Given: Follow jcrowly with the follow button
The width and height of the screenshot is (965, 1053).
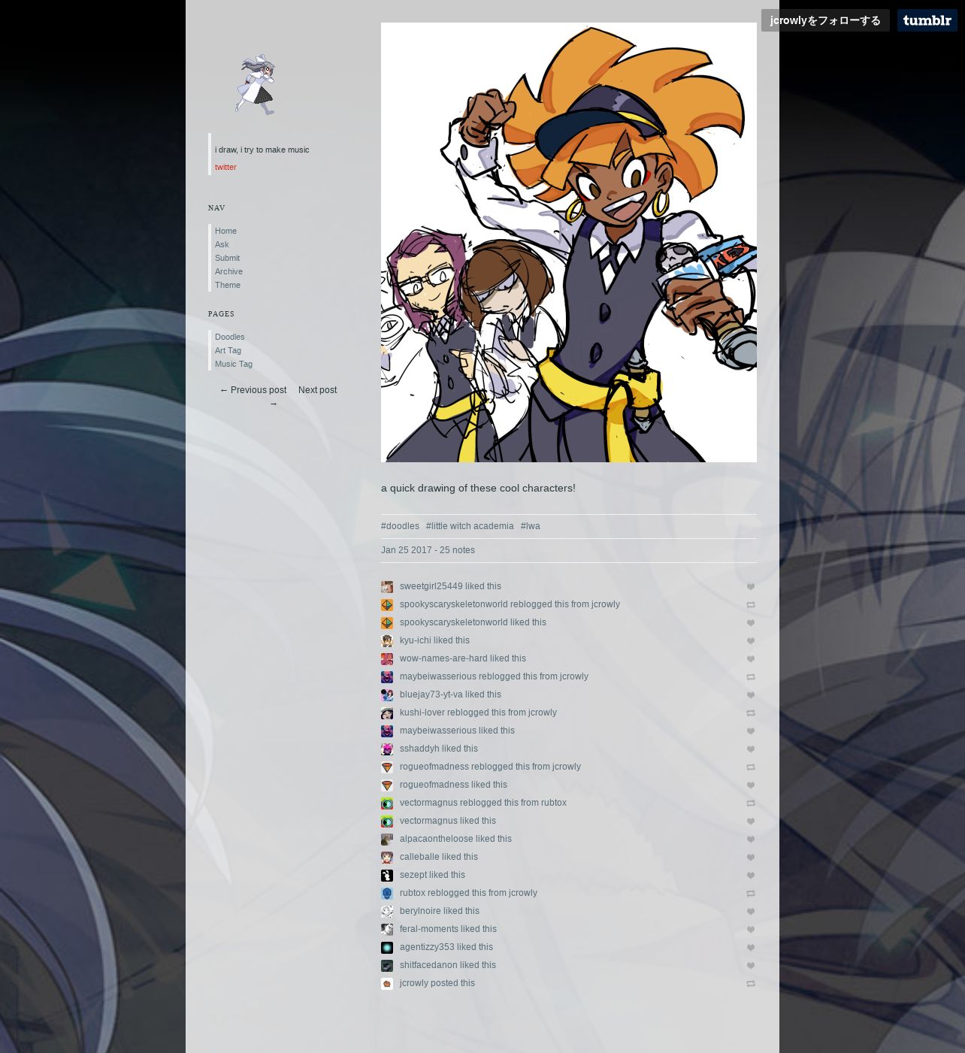Looking at the screenshot, I should (x=825, y=20).
